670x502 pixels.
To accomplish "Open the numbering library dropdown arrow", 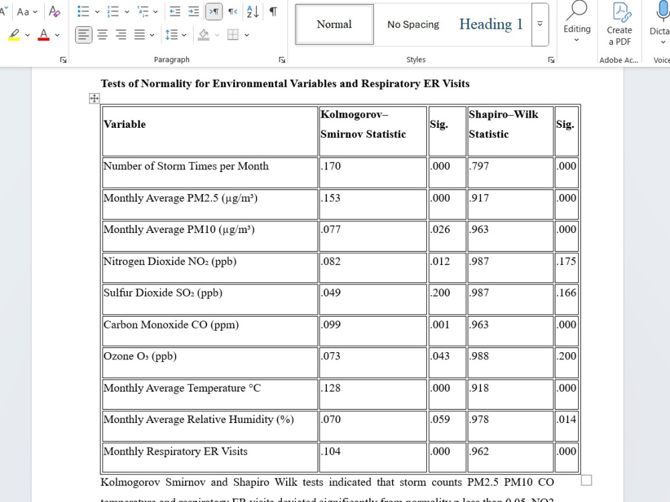I will pos(127,12).
